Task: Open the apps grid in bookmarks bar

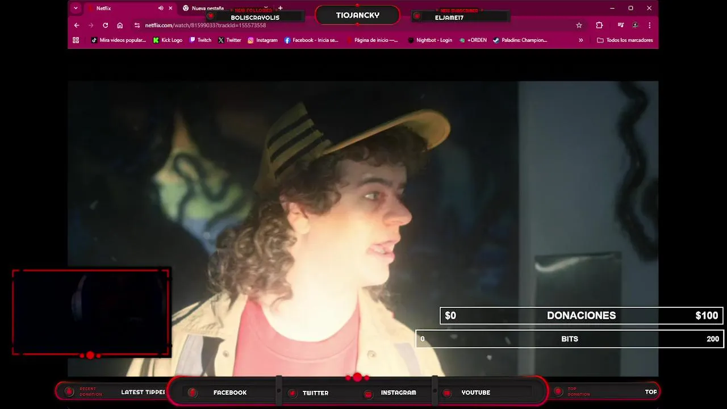Action: (76, 40)
